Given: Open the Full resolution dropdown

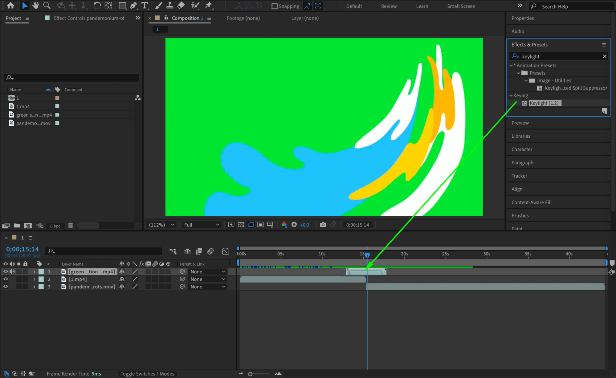Looking at the screenshot, I should click(202, 225).
